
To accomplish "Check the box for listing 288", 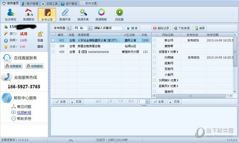I will (53, 46).
